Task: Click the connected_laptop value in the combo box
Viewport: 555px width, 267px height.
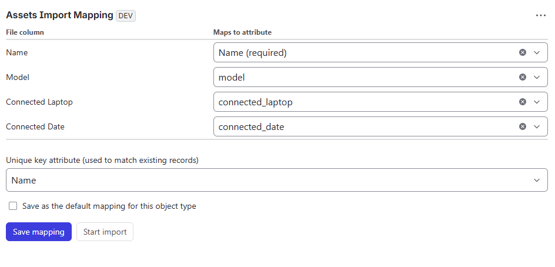Action: [x=256, y=102]
